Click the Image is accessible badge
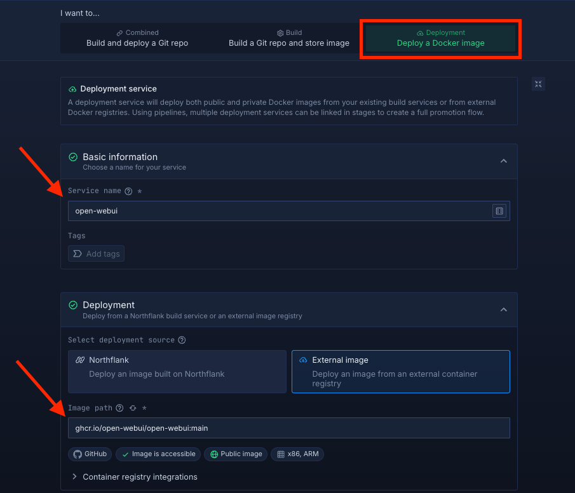This screenshot has height=493, width=575. [158, 454]
